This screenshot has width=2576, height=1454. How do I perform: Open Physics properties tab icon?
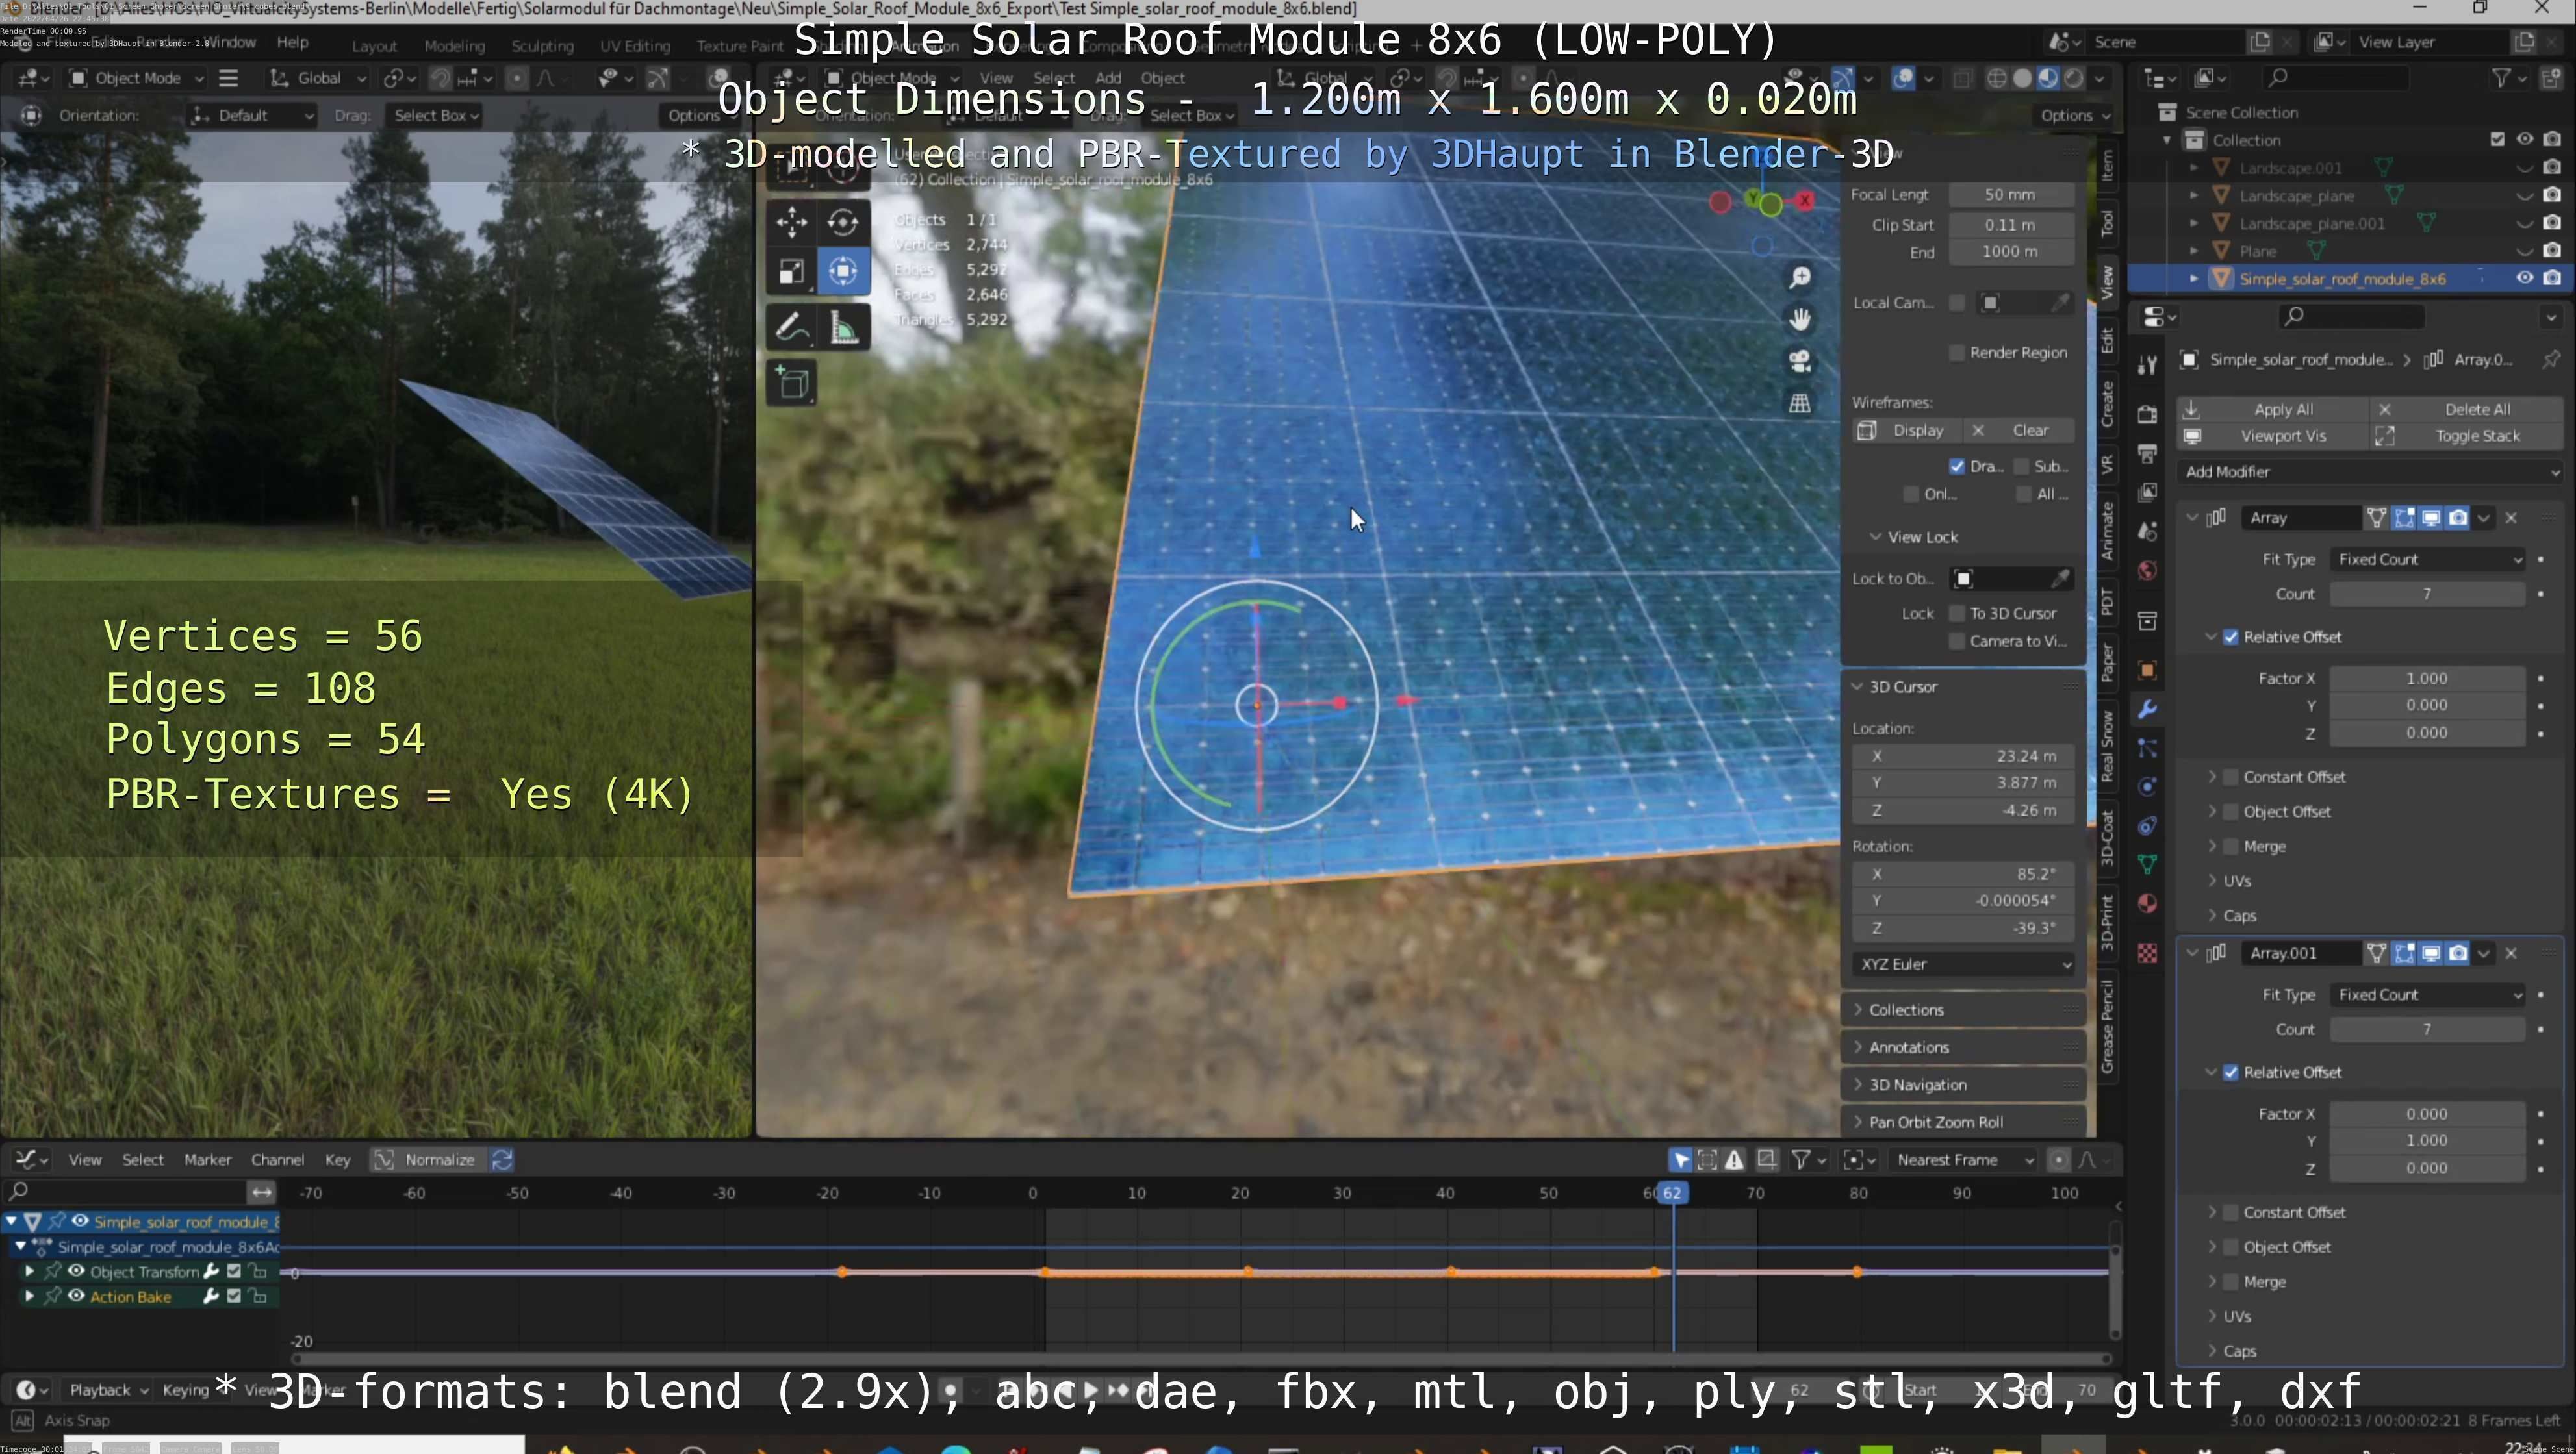[x=2147, y=786]
